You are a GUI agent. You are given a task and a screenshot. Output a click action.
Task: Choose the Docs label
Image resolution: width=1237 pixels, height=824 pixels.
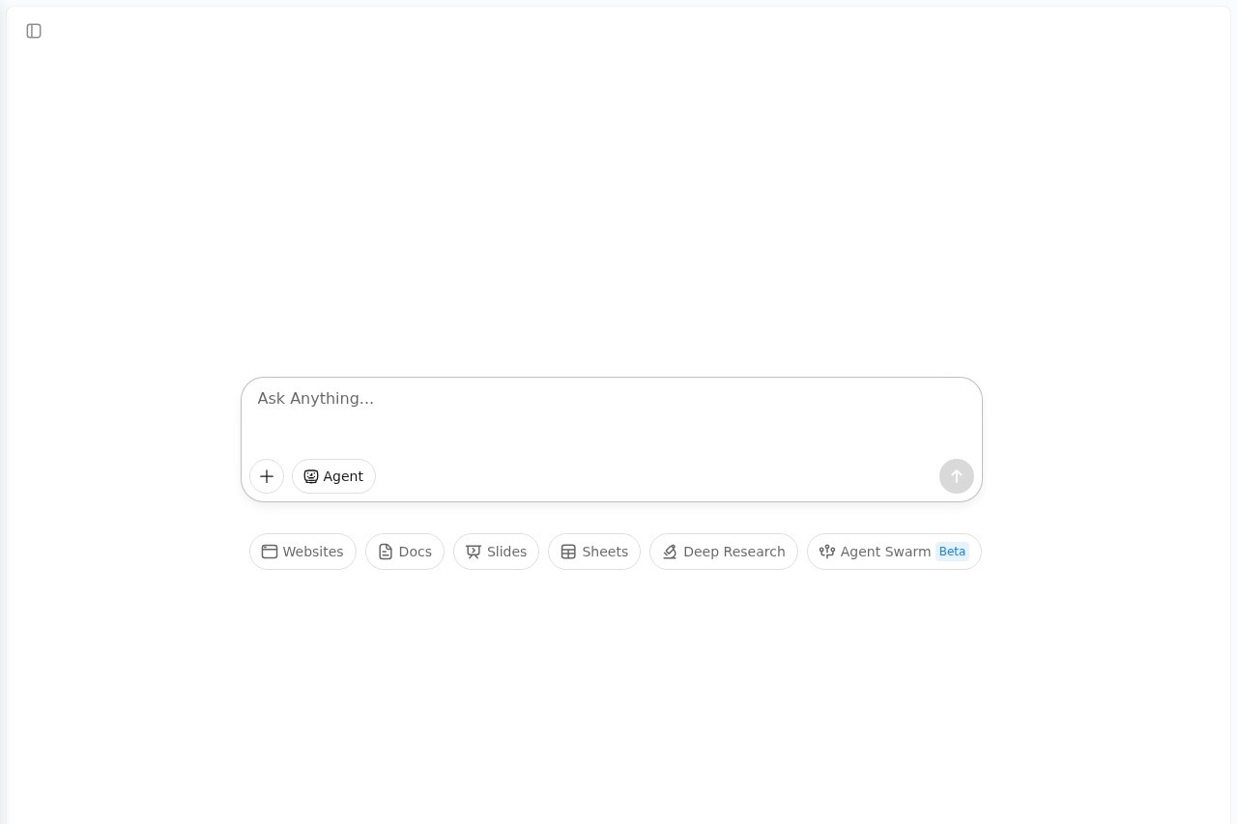tap(416, 552)
